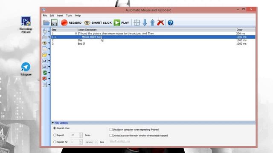Adjust the repeat times spinner arrows
Viewport: 273px width, 153px height.
(x=81, y=135)
